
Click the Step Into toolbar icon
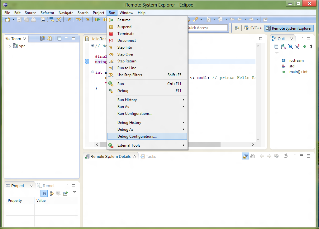[x=88, y=20]
